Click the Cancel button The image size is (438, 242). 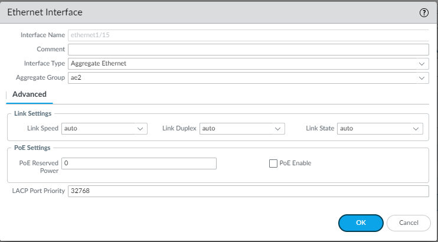408,223
